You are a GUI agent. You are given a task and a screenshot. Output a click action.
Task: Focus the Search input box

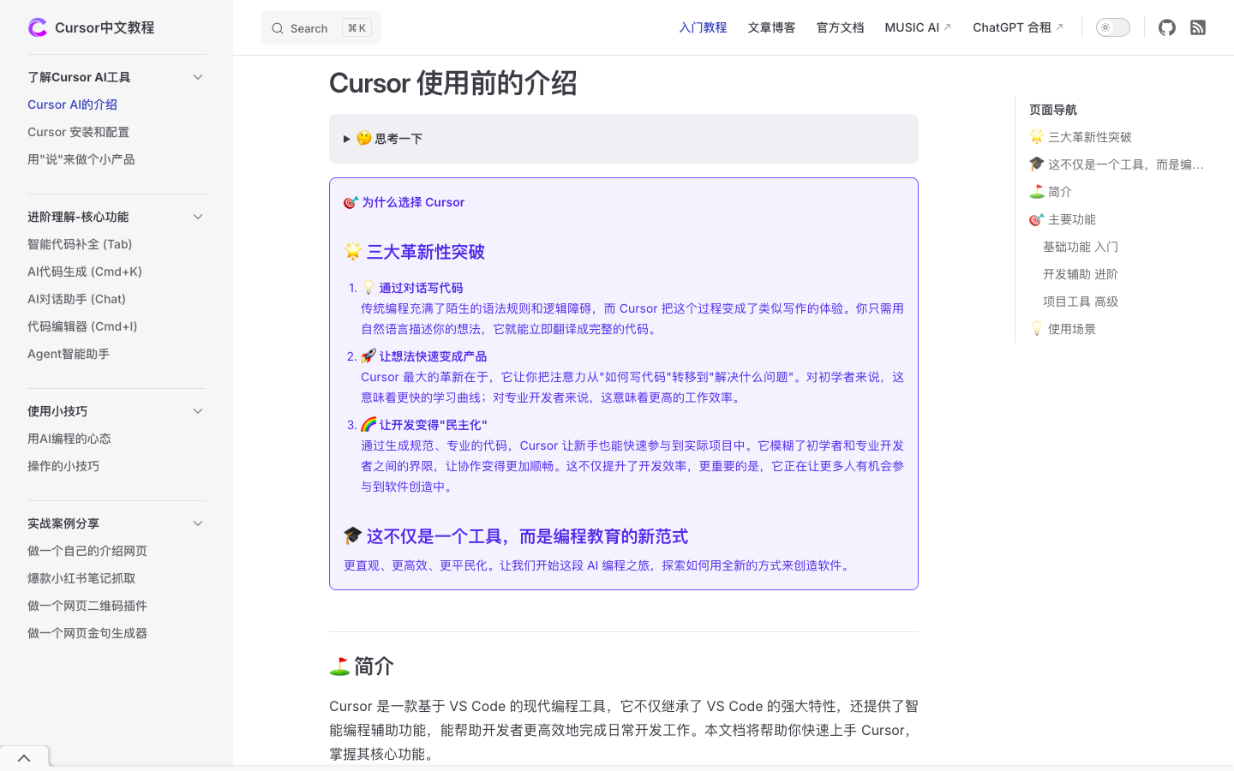pos(320,28)
